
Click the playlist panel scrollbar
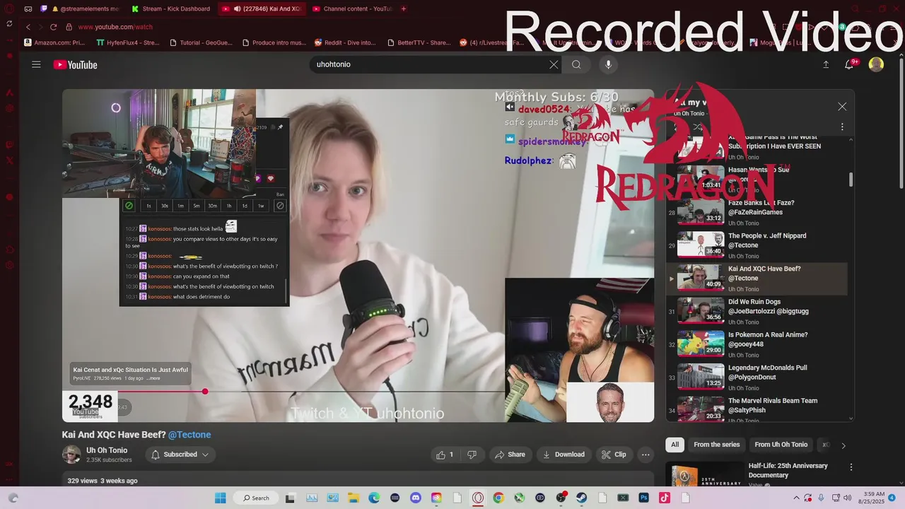pos(851,180)
